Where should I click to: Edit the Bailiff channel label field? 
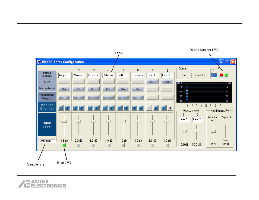123,75
